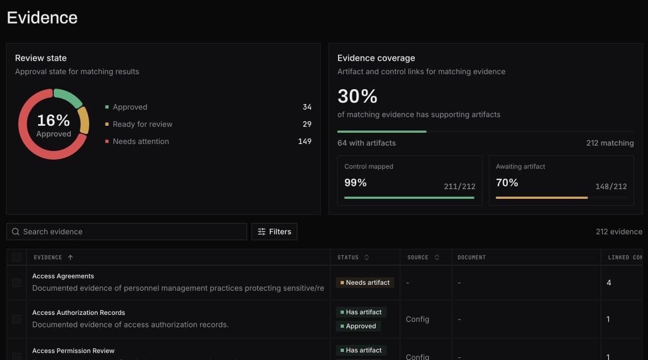Open the Awaiting artifact 70% card
Image resolution: width=648 pixels, height=360 pixels.
coord(561,181)
